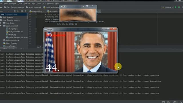Click the Debug bug icon
Viewport: 183px width, 103px height.
coord(179,7)
